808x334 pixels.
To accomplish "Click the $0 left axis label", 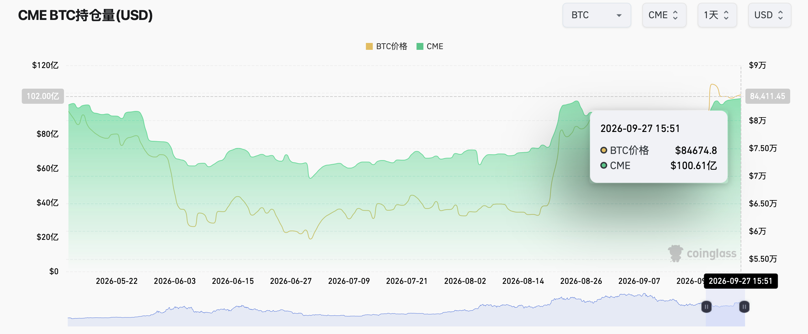I will pos(54,271).
